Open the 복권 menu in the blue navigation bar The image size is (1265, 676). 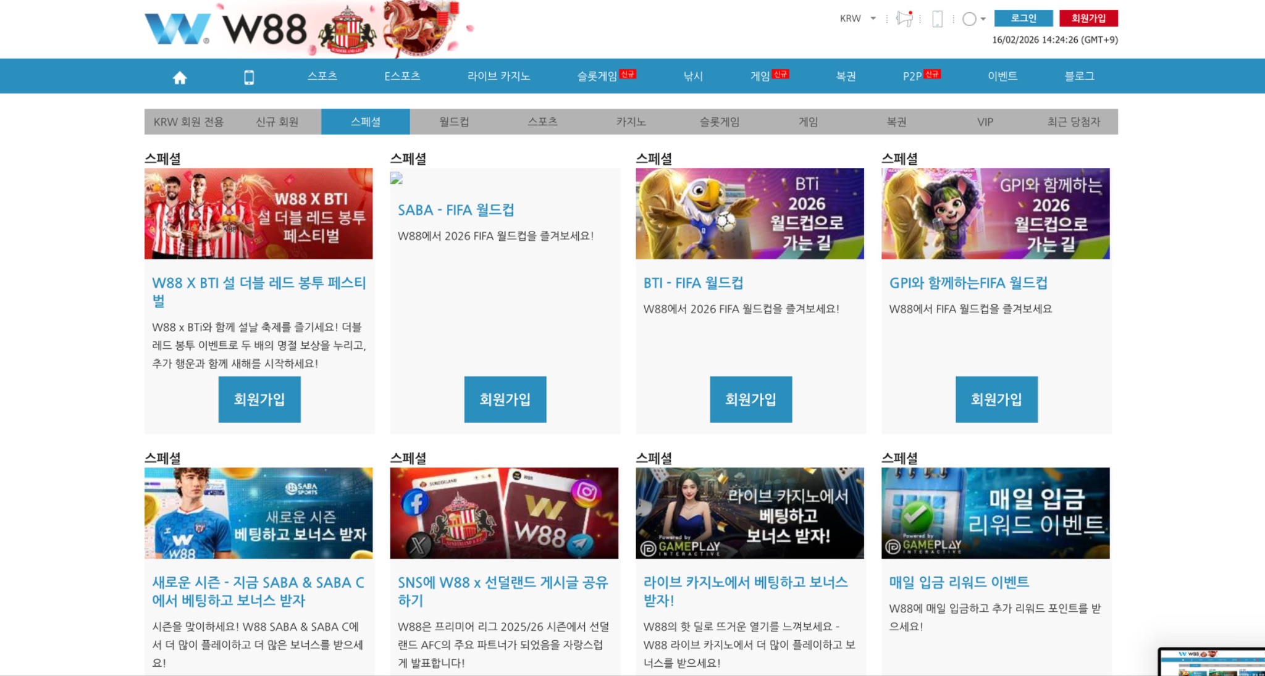coord(846,76)
